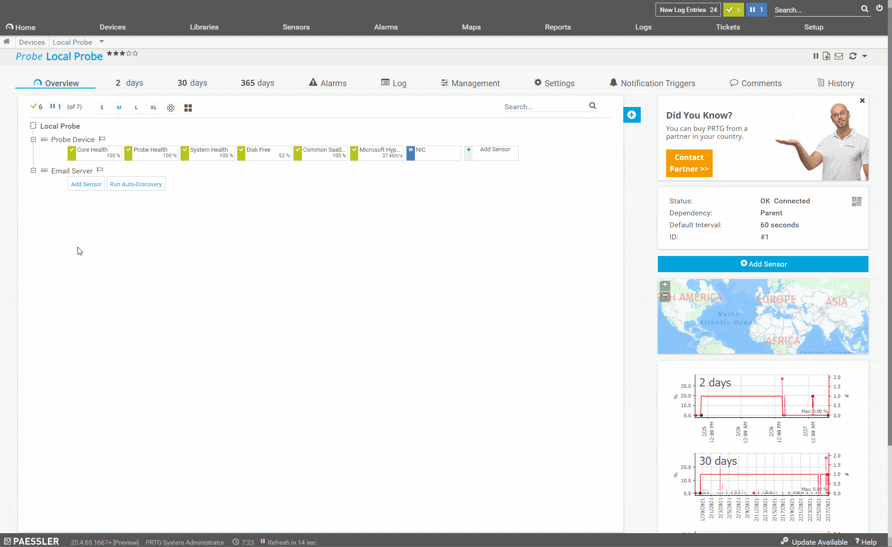Set priority using the star rating
Screen dimensions: 892x547
click(x=123, y=54)
